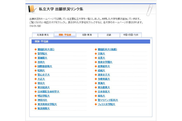The image size is (182, 121).
Task: Visit the 明治学院大 link
Action: pyautogui.click(x=44, y=96)
